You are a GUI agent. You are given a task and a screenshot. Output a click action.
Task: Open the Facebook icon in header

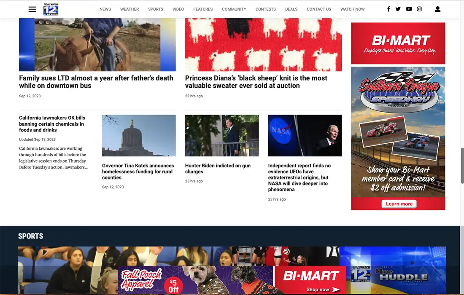point(388,9)
